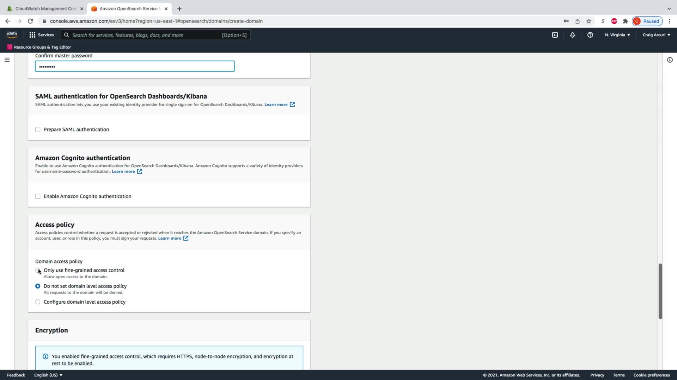This screenshot has height=380, width=677.
Task: Select Configure domain level access policy
Action: [x=38, y=302]
